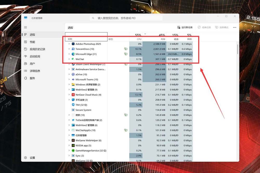Select the WeChatAppEx (10) row name
This screenshot has width=260, height=173.
[x=85, y=130]
